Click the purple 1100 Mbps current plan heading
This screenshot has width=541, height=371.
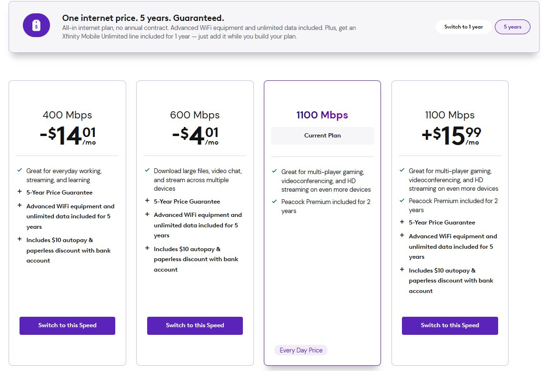click(322, 115)
